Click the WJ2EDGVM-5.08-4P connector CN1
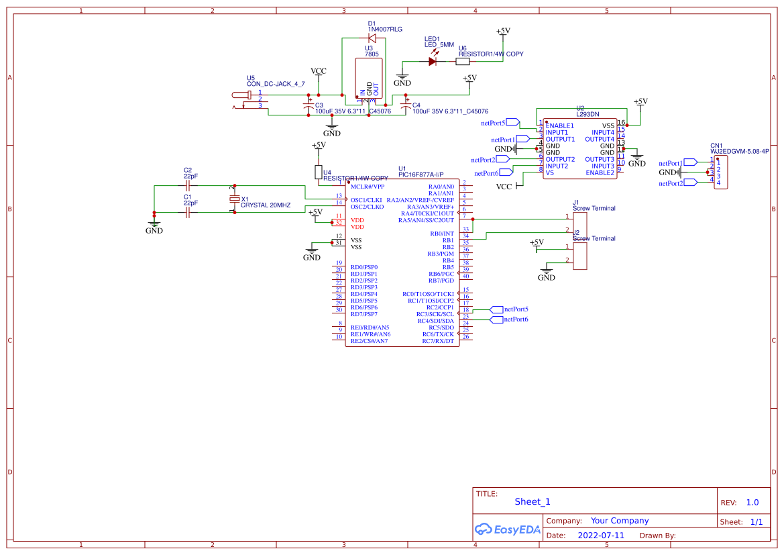Image resolution: width=784 pixels, height=555 pixels. [720, 172]
